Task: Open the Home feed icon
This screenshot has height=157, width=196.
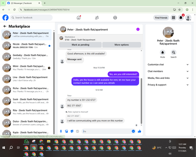Action: click(x=79, y=18)
